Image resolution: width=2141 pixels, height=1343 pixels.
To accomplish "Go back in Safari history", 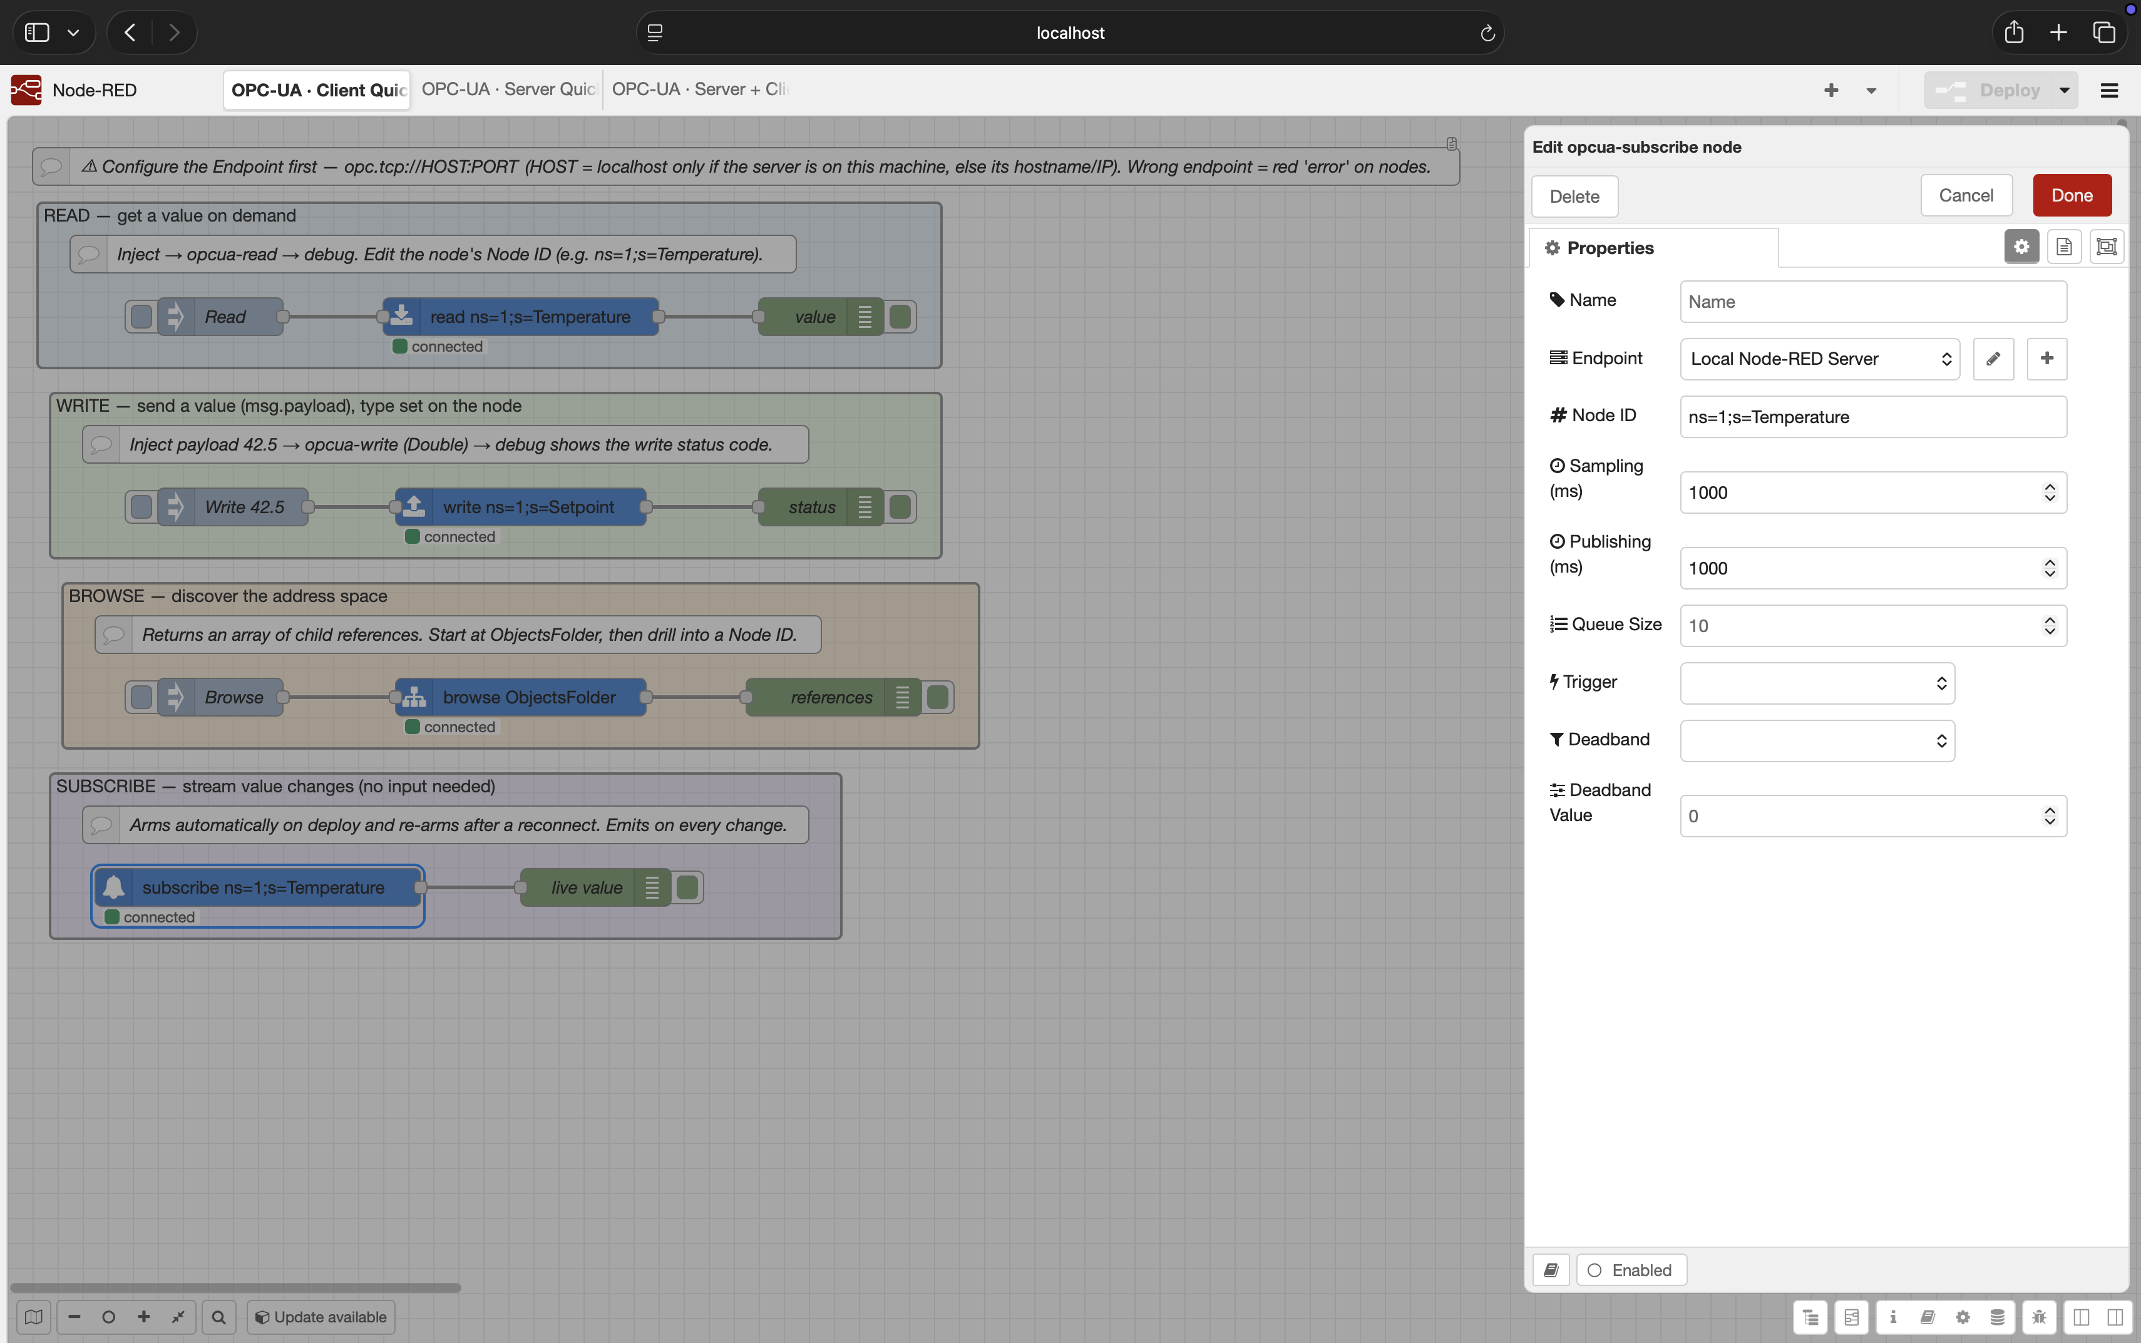I will [130, 33].
